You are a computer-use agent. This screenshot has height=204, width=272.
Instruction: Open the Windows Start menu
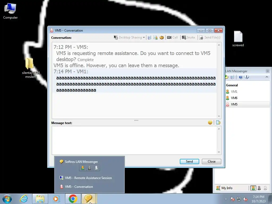point(7,199)
